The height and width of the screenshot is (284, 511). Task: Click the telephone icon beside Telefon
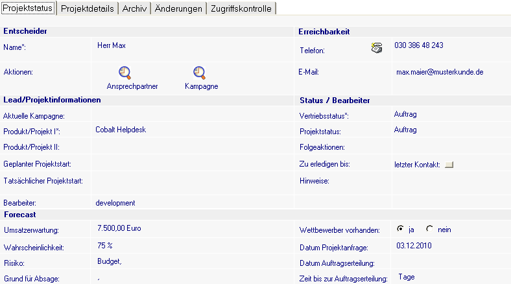[x=377, y=47]
